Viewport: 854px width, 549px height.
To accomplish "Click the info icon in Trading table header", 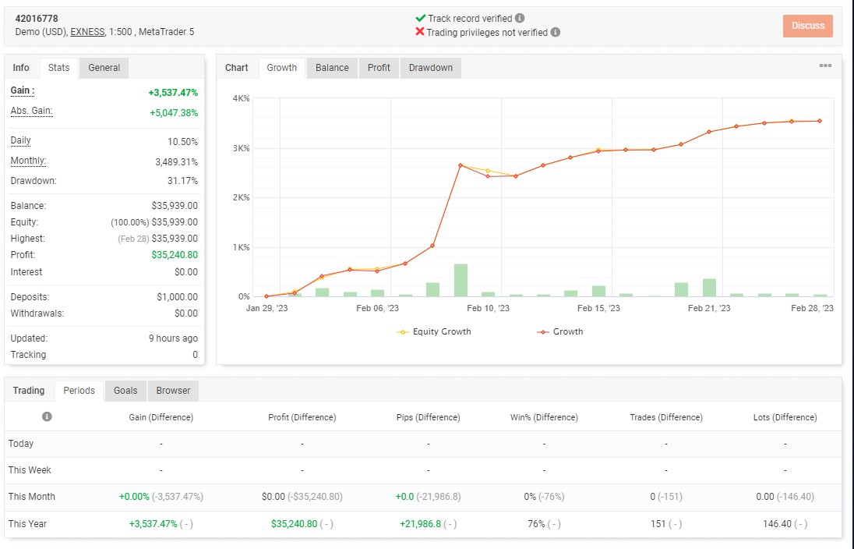I will [47, 416].
